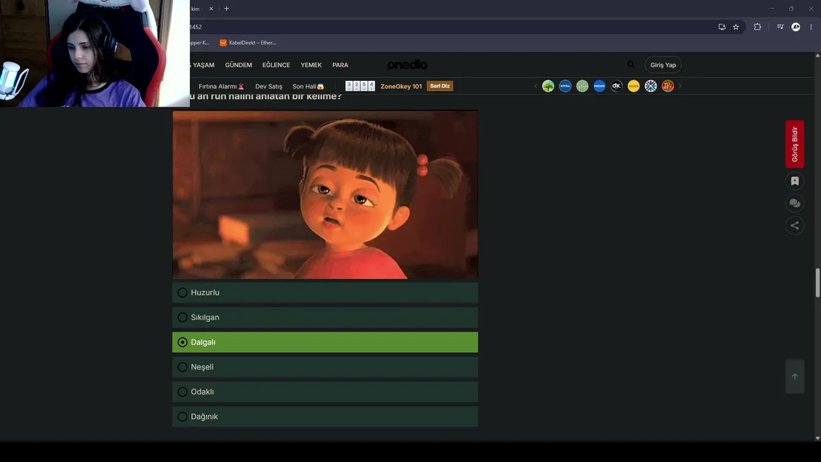The width and height of the screenshot is (821, 462).
Task: Go to the EĞLENCE menu section
Action: [276, 65]
